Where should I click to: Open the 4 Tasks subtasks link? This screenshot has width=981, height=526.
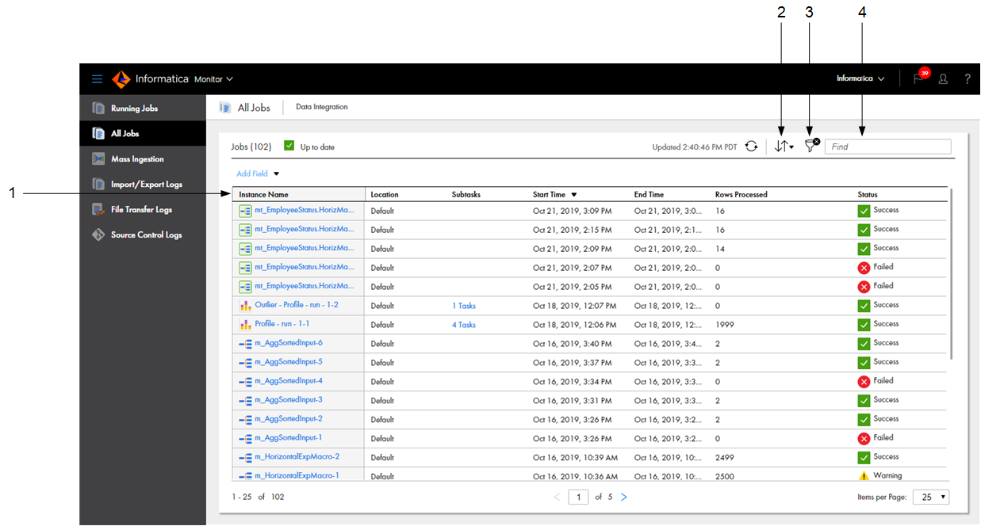point(464,325)
